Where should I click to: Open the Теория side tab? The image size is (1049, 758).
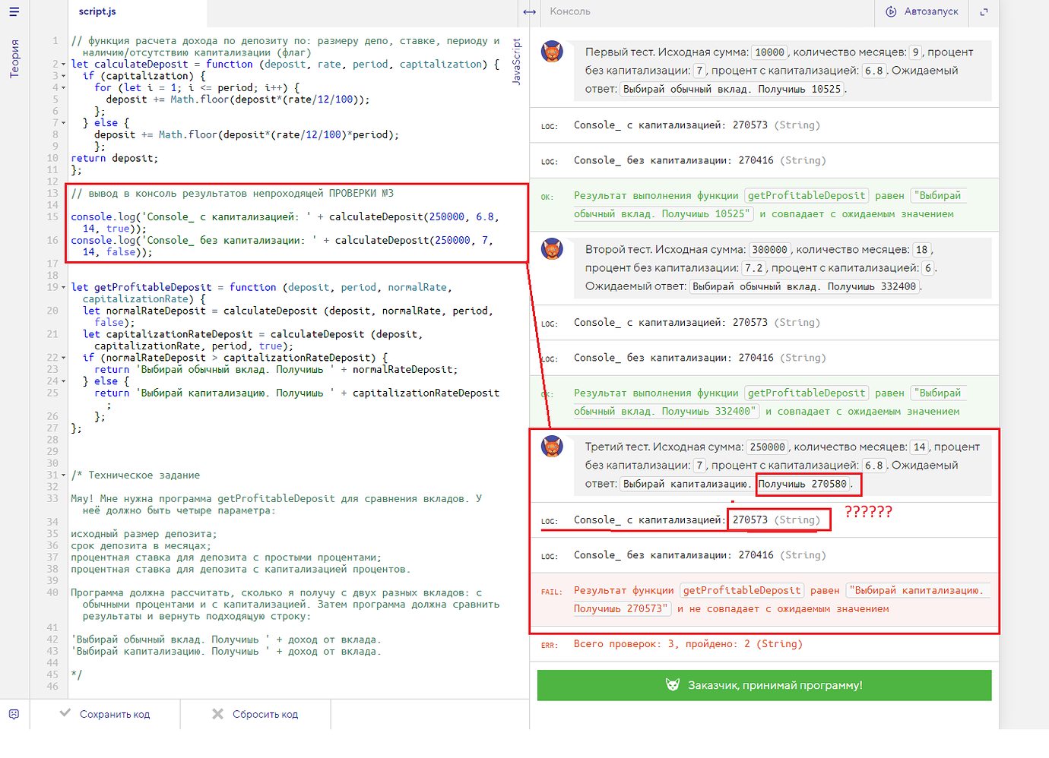(x=14, y=59)
